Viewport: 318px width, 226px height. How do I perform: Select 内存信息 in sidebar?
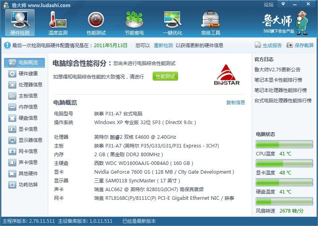(x=24, y=107)
